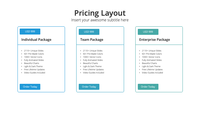Image resolution: width=200 pixels, height=113 pixels.
Task: Click 'Free Lifetime Updates' in Team Package list
Action: (x=93, y=70)
